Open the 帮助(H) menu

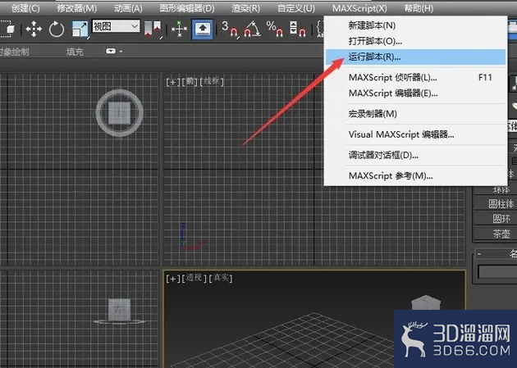click(419, 8)
